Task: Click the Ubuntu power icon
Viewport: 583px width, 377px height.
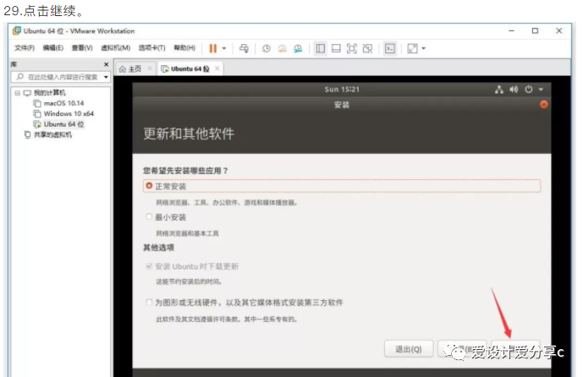Action: [529, 90]
